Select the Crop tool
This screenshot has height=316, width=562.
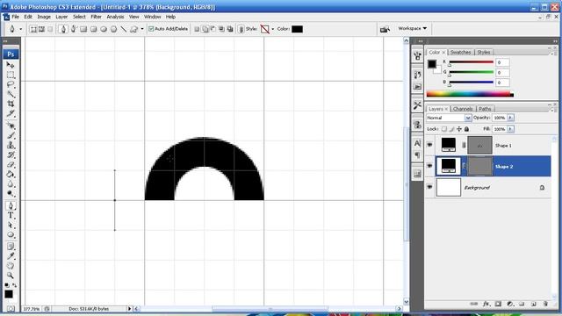pyautogui.click(x=11, y=104)
